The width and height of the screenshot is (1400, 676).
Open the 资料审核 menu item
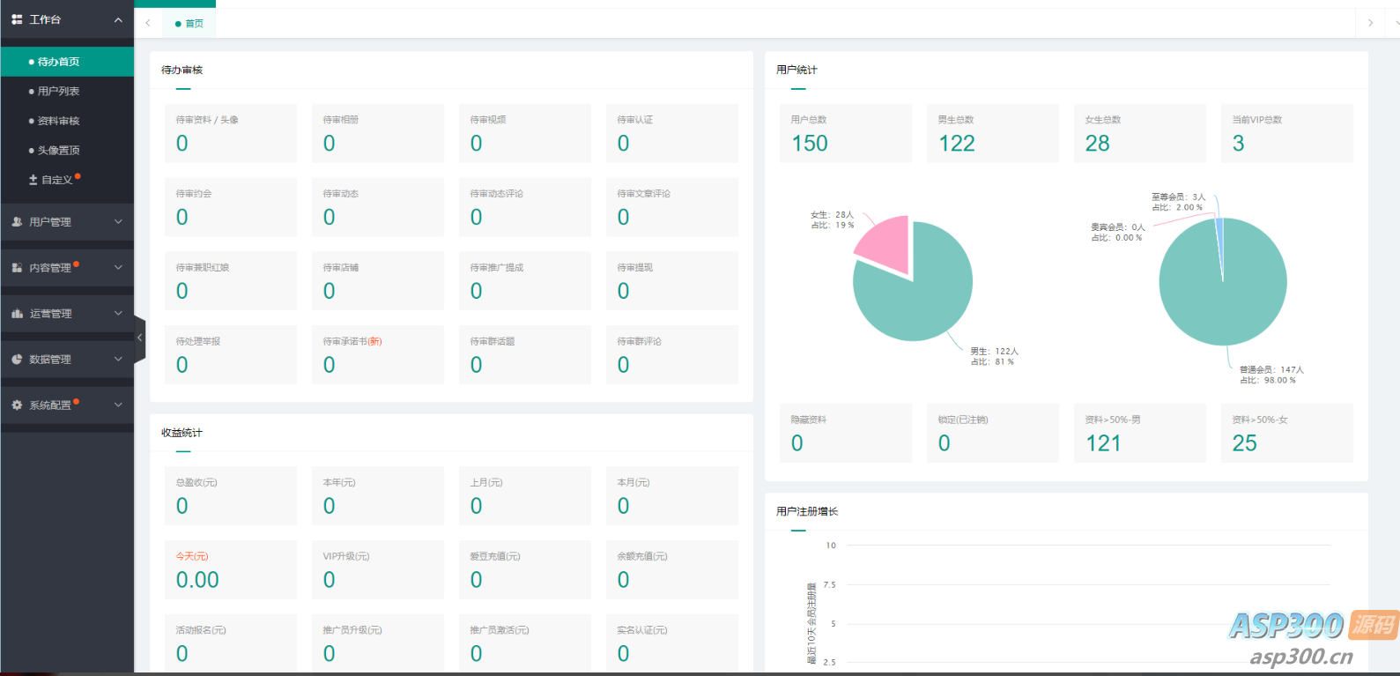click(x=58, y=121)
